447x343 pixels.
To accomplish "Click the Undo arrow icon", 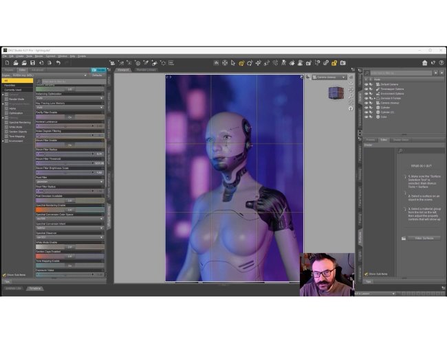I will 58,63.
